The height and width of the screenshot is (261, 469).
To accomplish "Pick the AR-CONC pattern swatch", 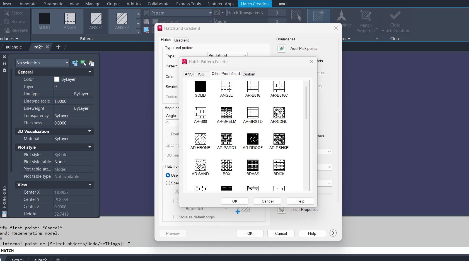I will pos(279,113).
